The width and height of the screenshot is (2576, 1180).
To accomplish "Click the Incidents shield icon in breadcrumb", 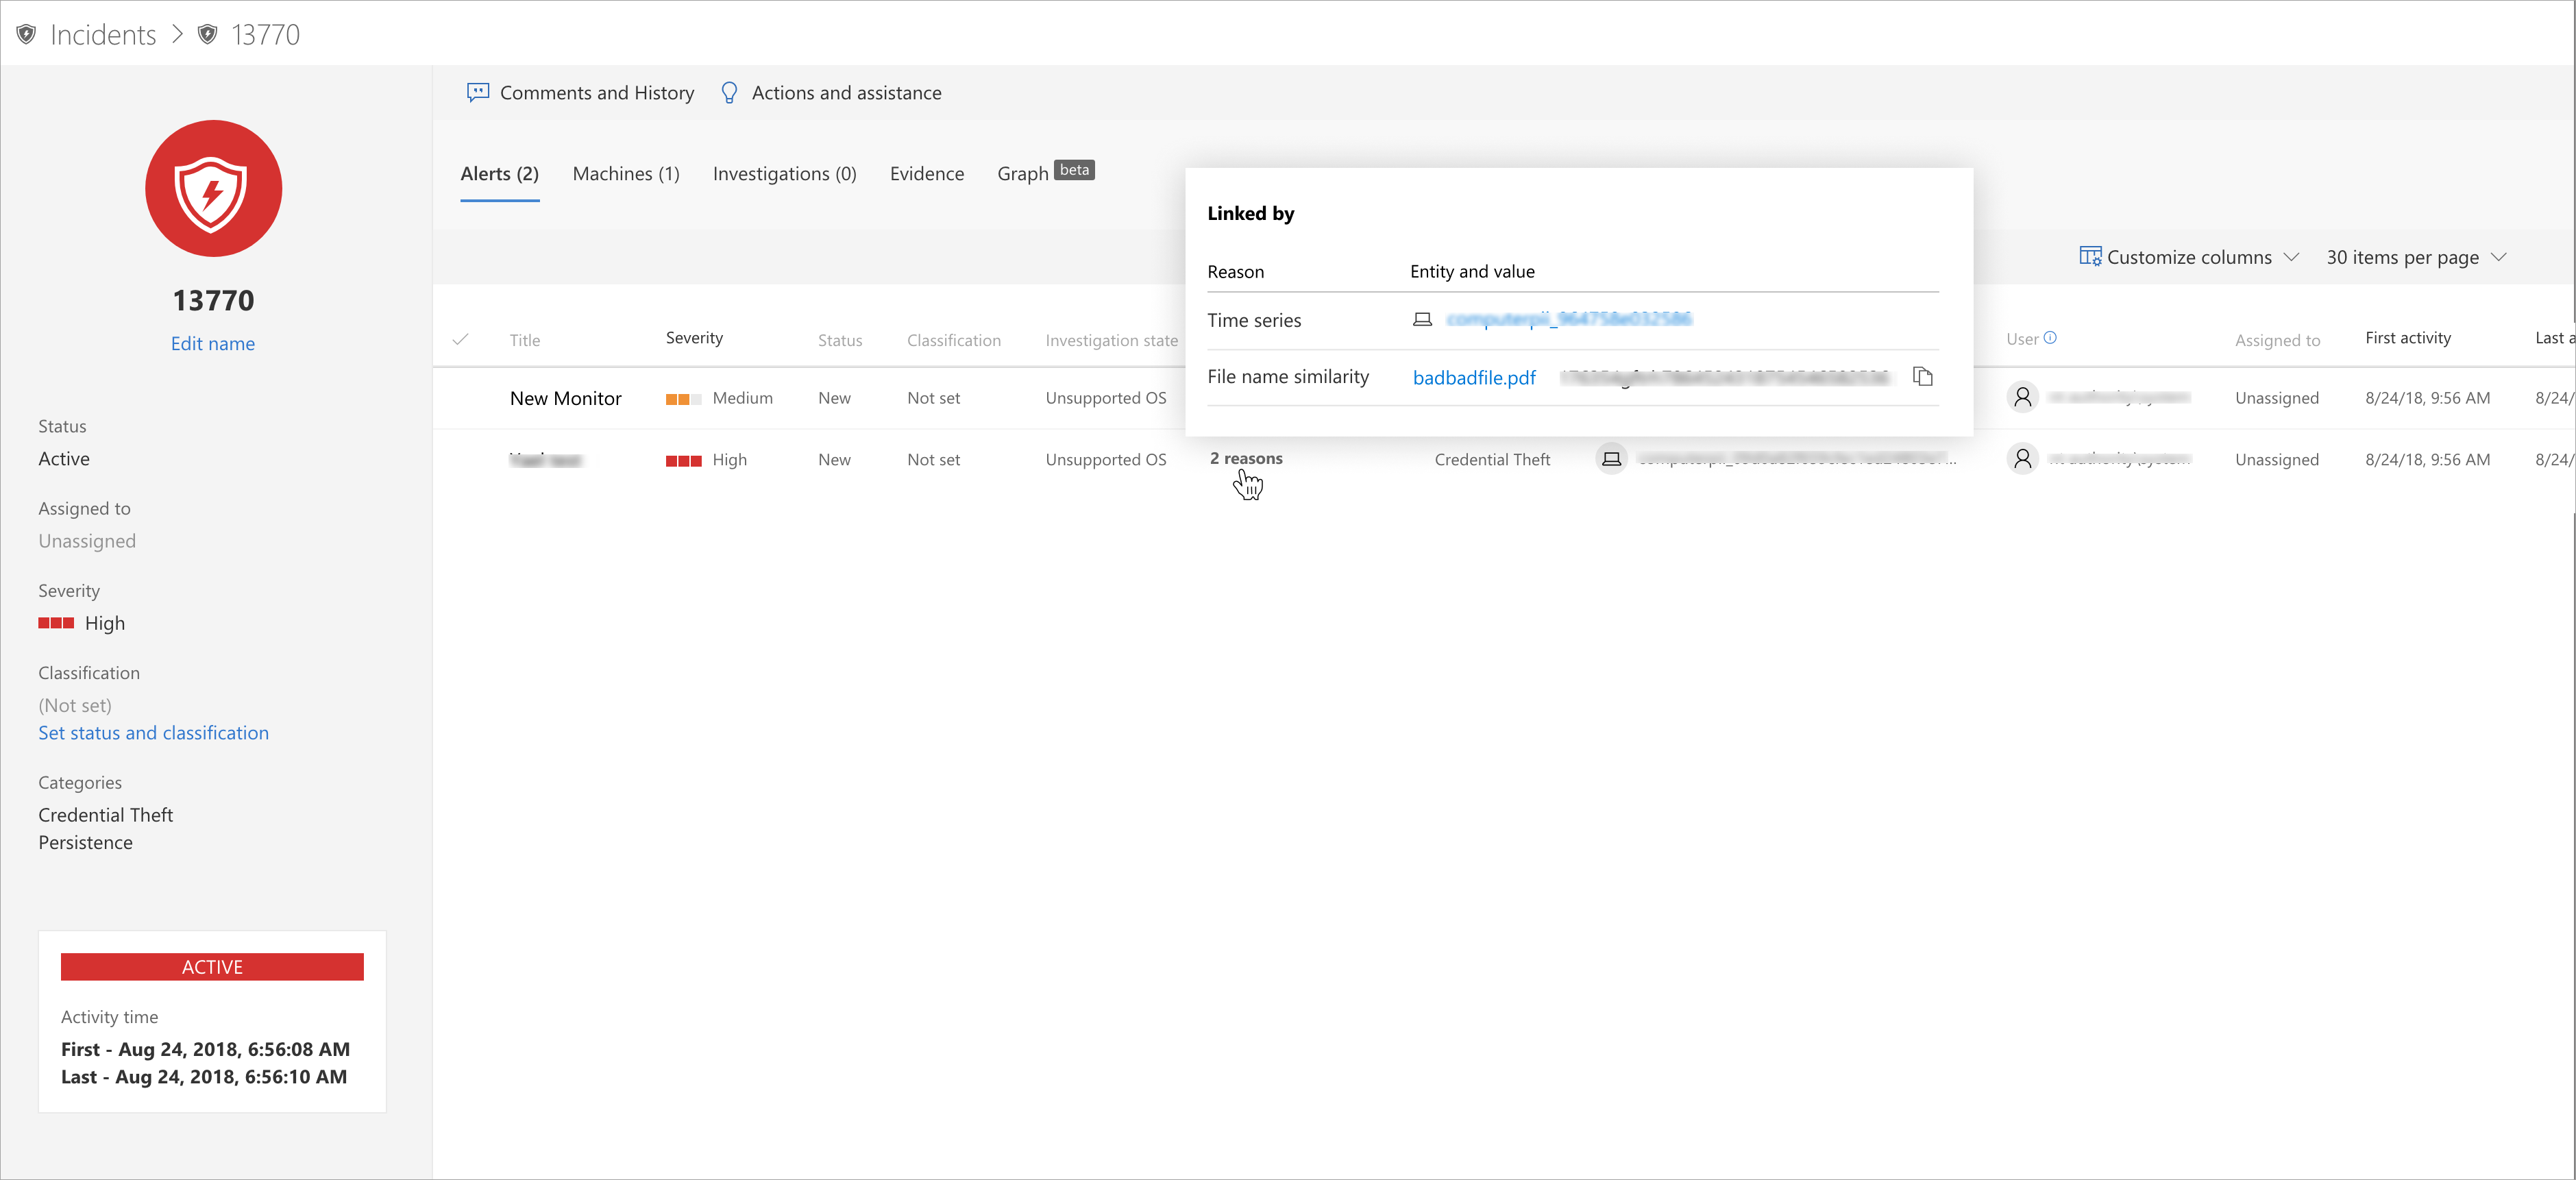I will click(x=27, y=35).
